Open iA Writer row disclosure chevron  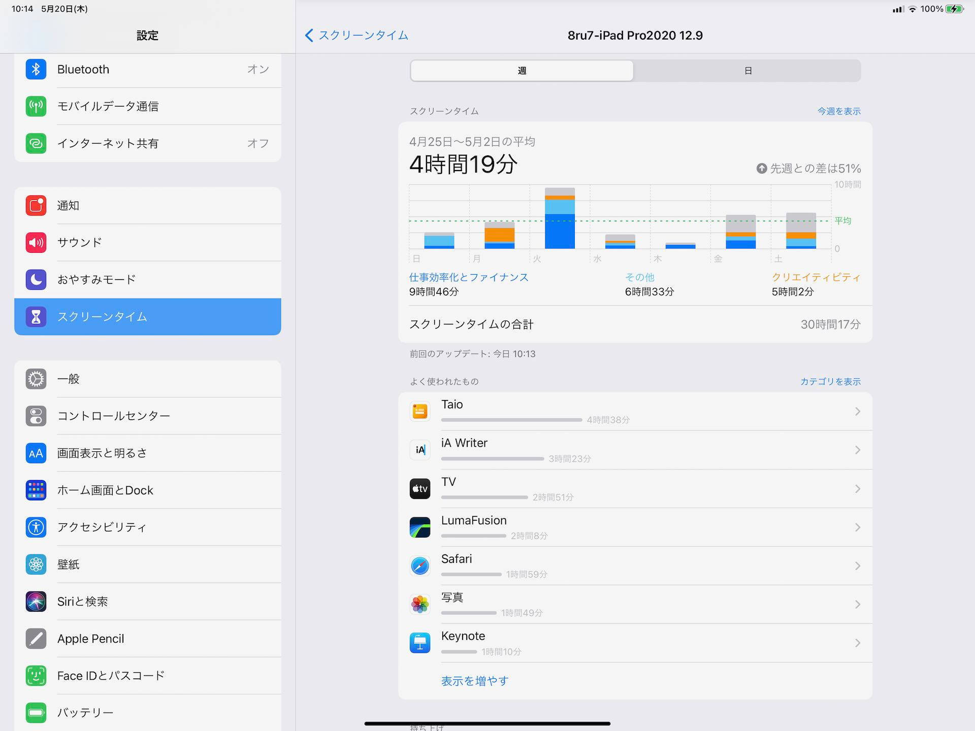coord(857,450)
